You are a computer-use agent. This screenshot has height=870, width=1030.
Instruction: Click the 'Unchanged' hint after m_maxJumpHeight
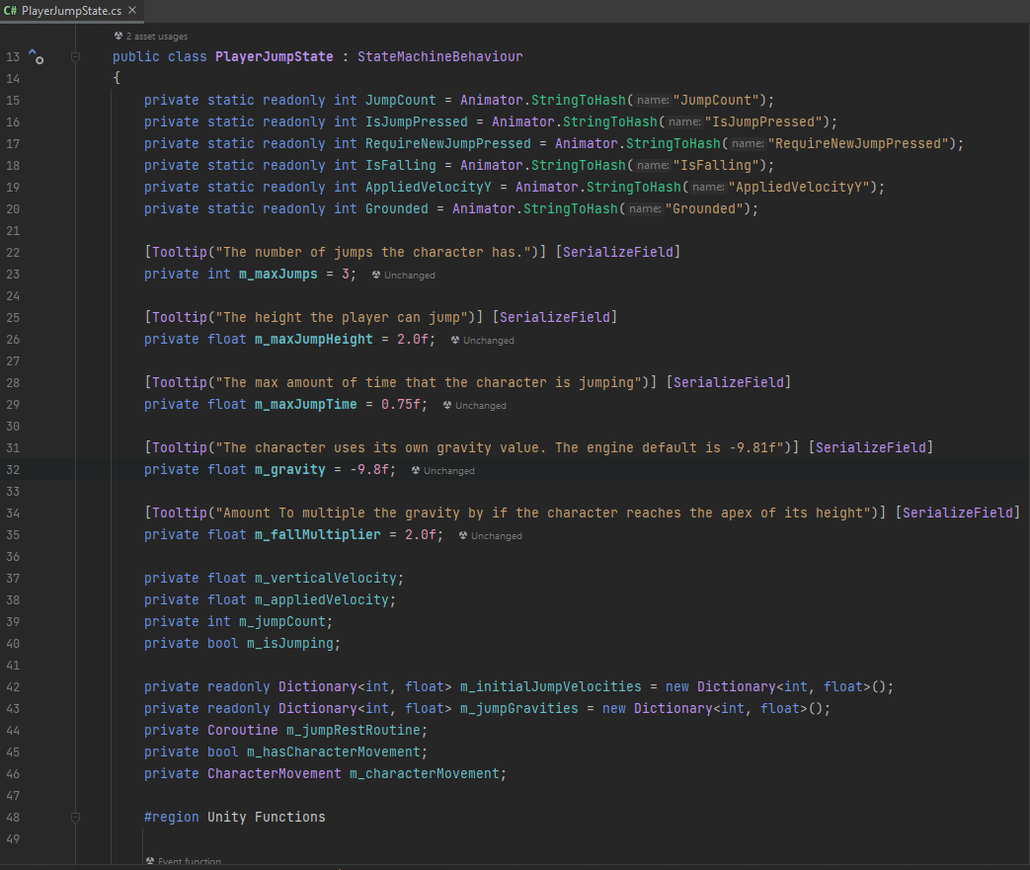pyautogui.click(x=488, y=340)
